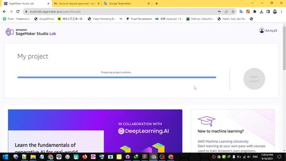Close the Google Terjemahan tab
The height and width of the screenshot is (161, 286).
pos(148,4)
